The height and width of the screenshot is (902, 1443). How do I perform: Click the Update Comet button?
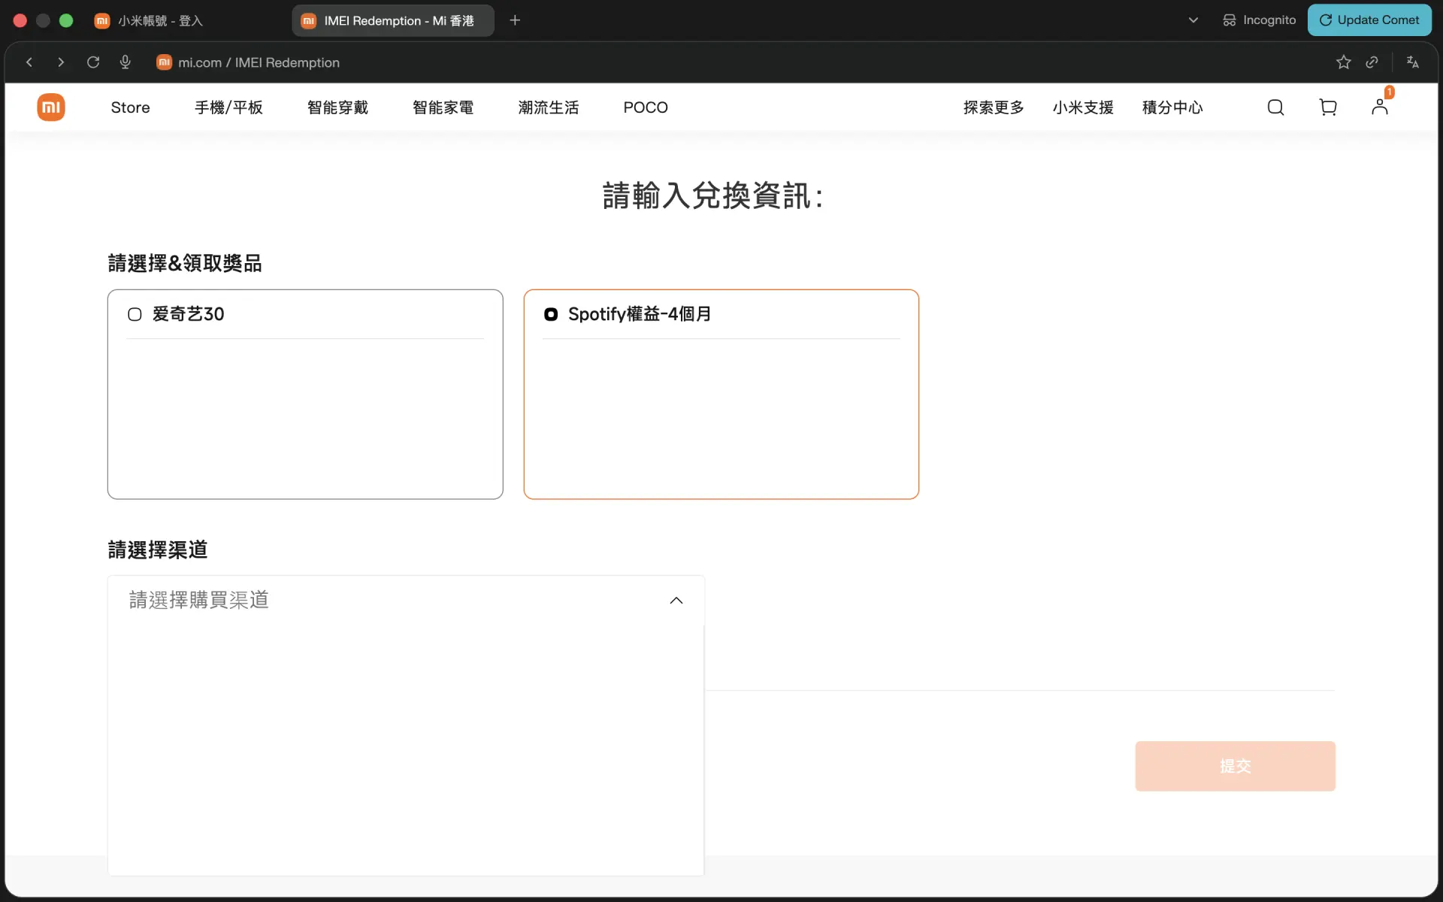(x=1369, y=20)
